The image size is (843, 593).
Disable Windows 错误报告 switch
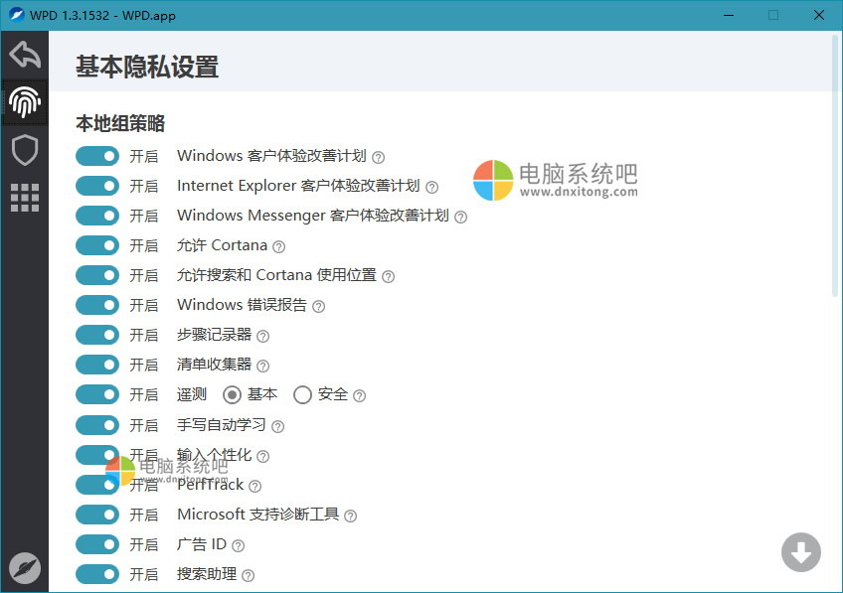coord(97,305)
